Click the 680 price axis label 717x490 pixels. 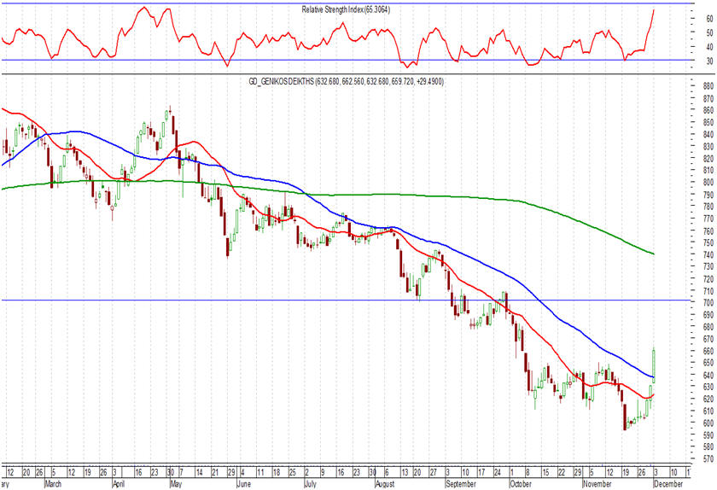[x=708, y=327]
